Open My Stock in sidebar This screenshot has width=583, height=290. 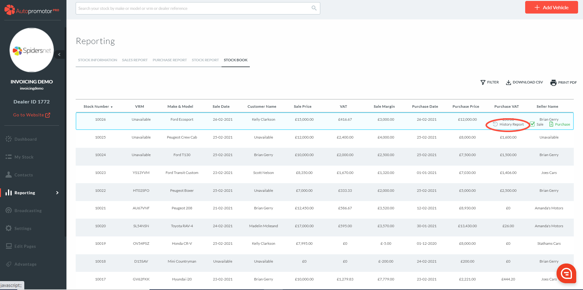(24, 157)
